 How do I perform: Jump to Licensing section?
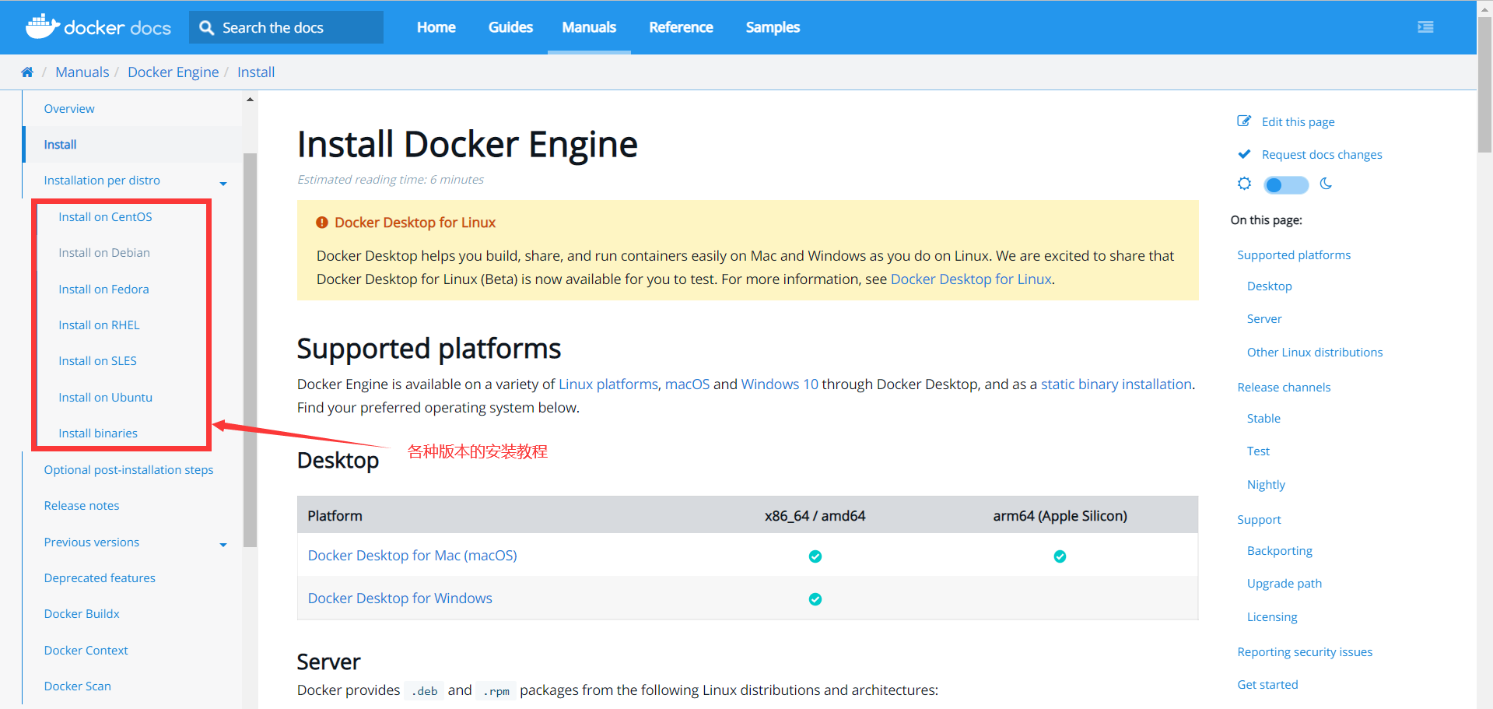1272,617
